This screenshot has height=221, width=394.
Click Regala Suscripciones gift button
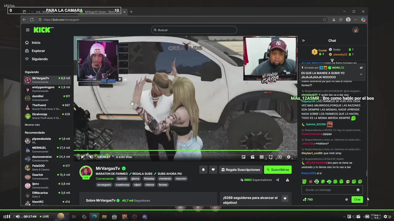(240, 169)
